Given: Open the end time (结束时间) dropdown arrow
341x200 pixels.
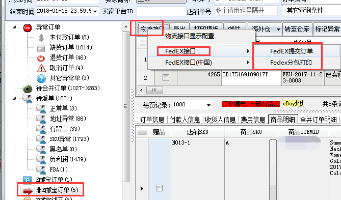Looking at the screenshot, I should [x=95, y=12].
